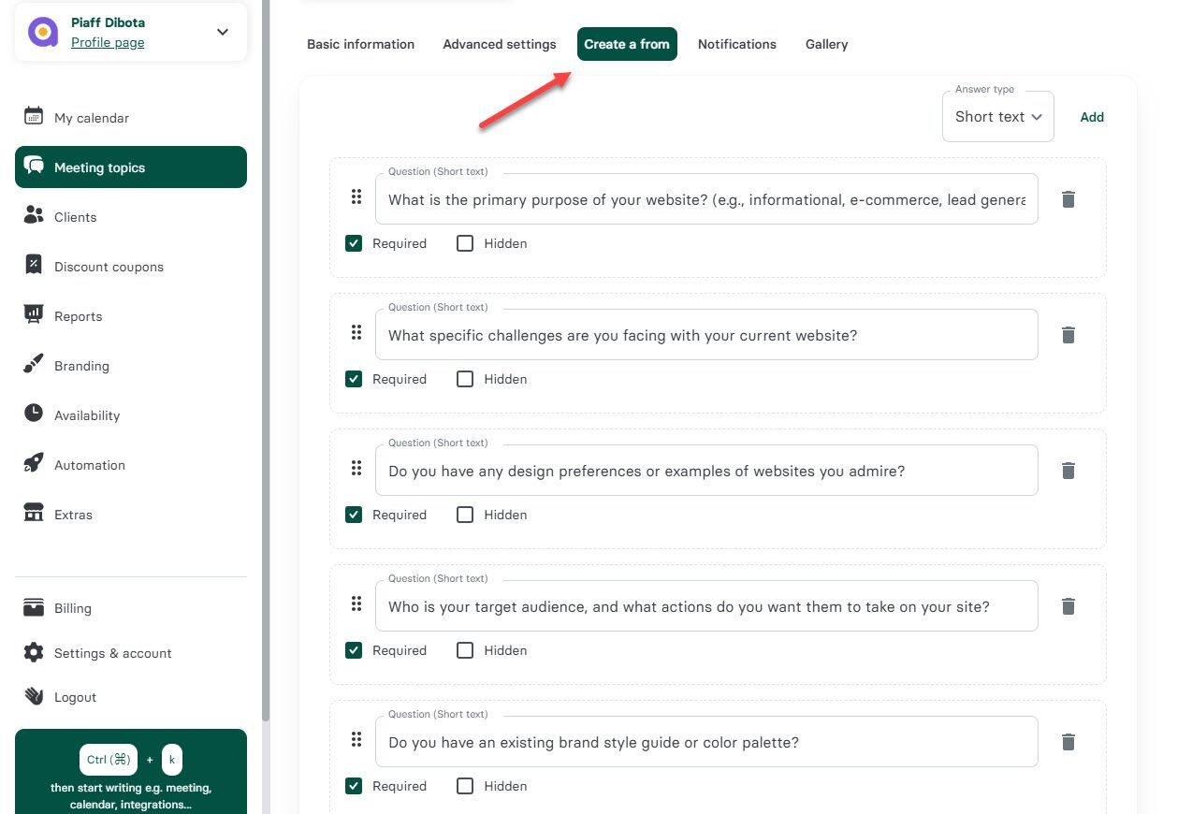Click the Availability clock icon

coord(34,414)
